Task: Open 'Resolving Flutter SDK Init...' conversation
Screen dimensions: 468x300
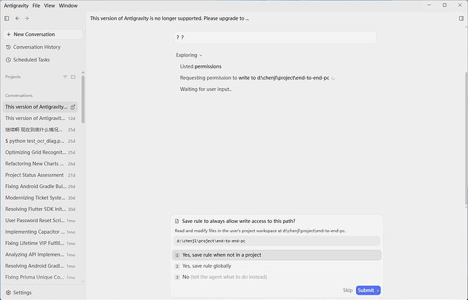Action: click(x=40, y=209)
